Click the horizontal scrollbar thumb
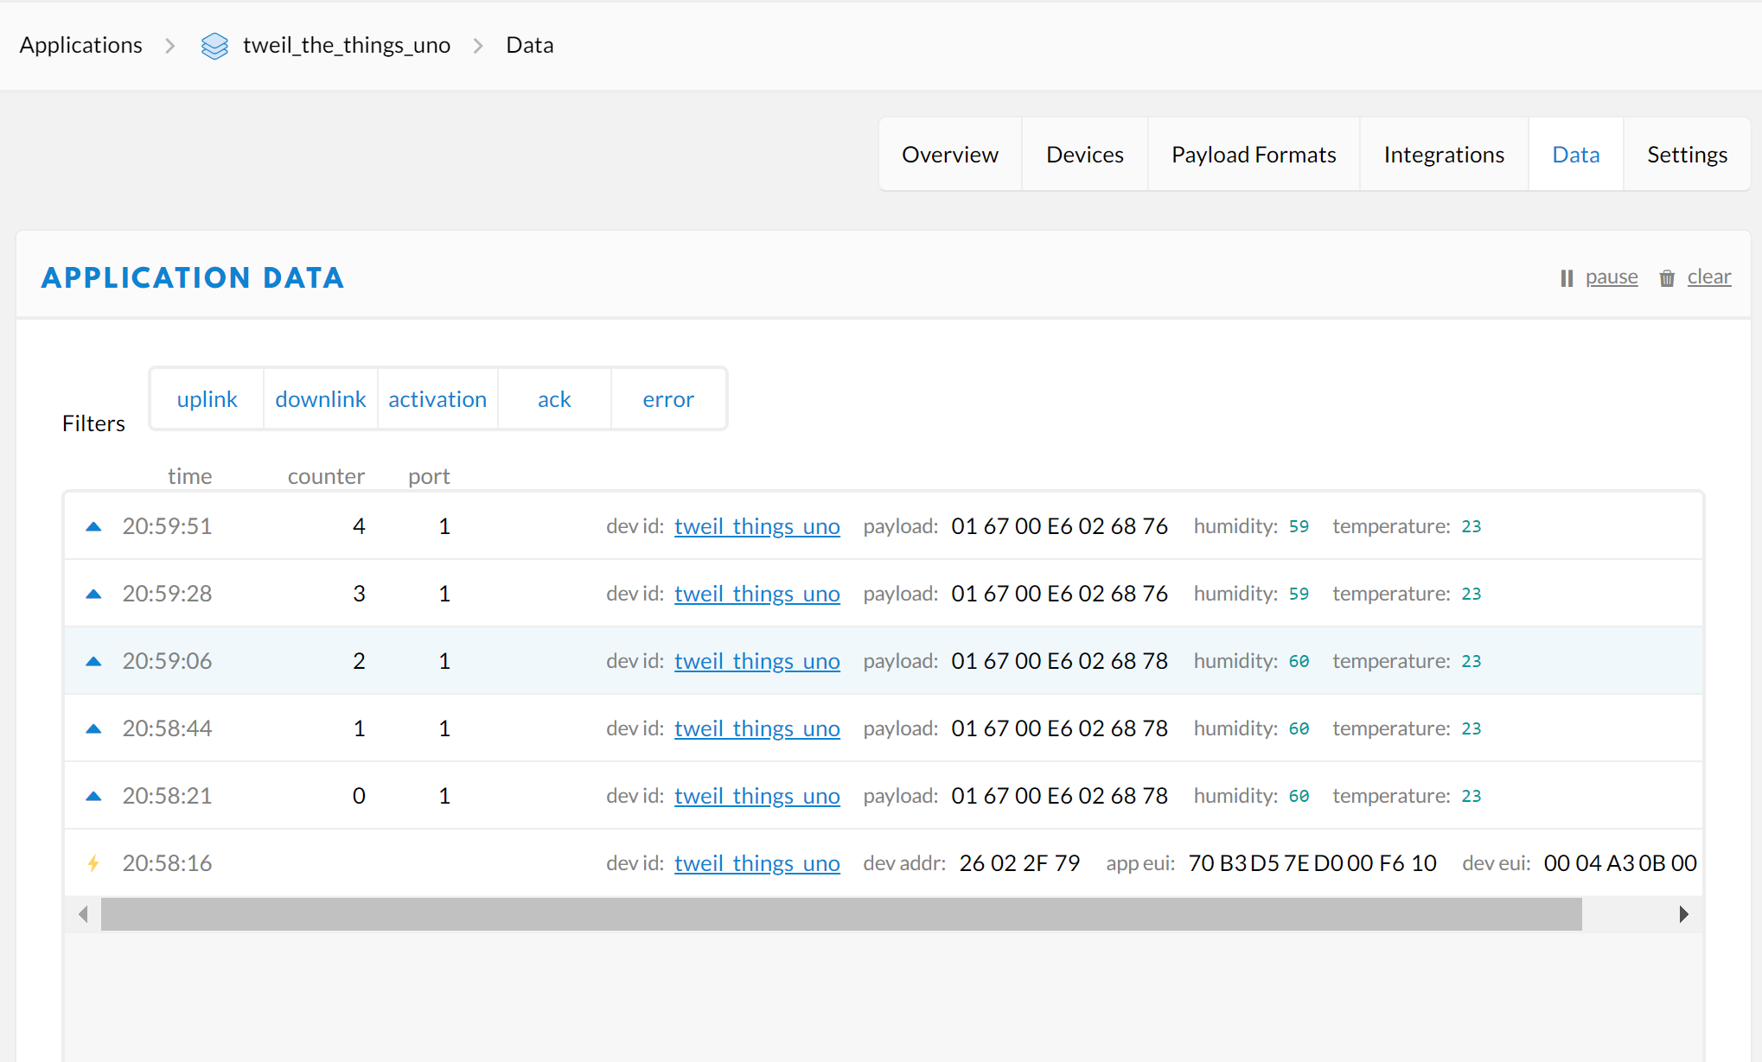This screenshot has width=1762, height=1062. coord(841,914)
